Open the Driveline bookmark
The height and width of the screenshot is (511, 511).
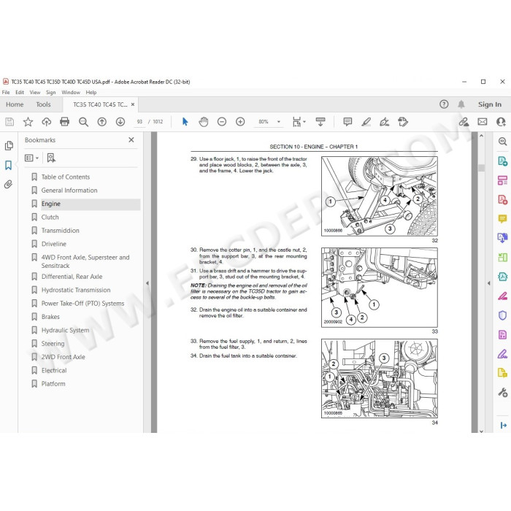coord(54,244)
